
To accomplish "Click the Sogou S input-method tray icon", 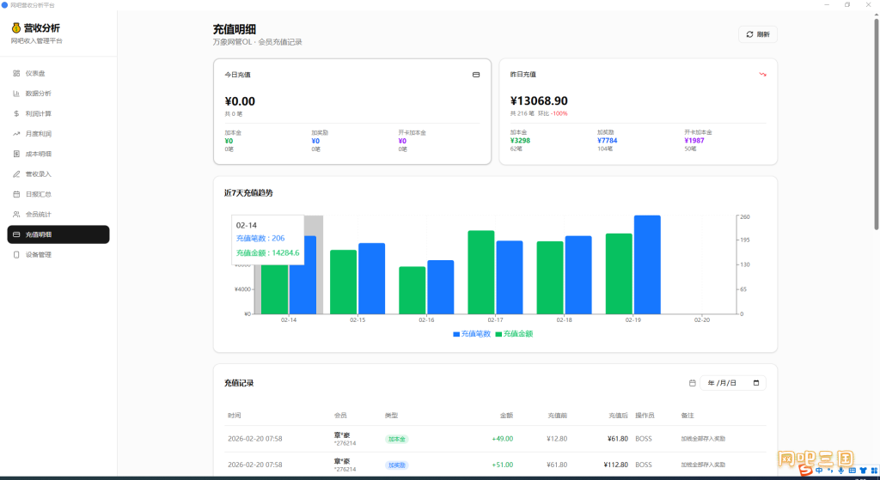I will point(806,471).
